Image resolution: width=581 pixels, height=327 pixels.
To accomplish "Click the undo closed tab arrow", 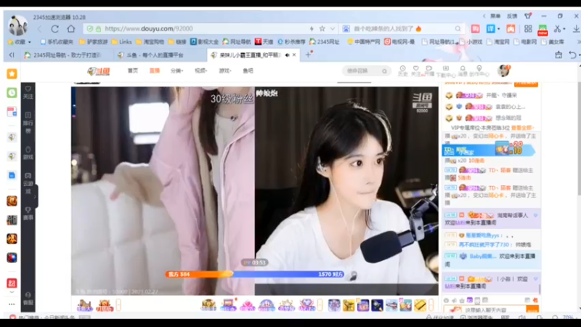I will [x=572, y=55].
